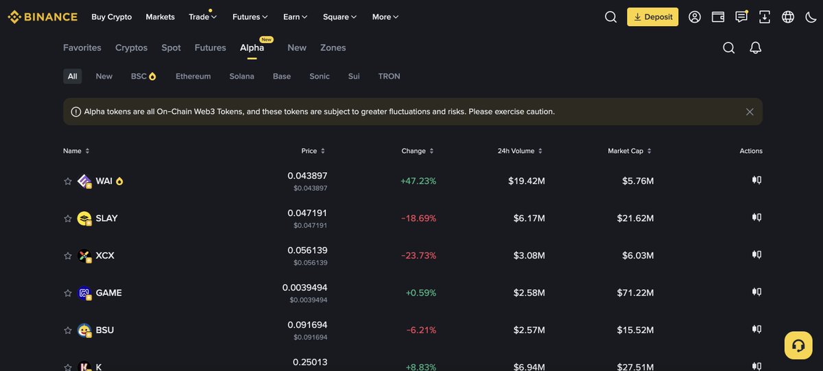
Task: Open the top navigation search icon
Action: 610,17
